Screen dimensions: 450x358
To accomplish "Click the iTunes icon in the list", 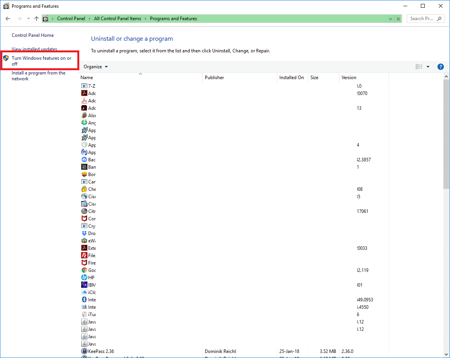I will pyautogui.click(x=84, y=315).
